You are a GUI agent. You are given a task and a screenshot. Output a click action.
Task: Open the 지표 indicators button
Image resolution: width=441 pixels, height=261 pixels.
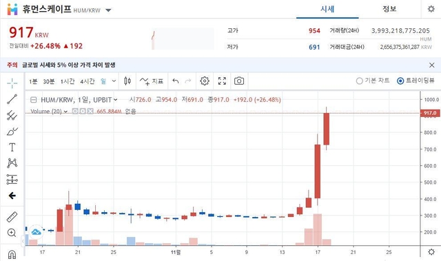(x=152, y=81)
